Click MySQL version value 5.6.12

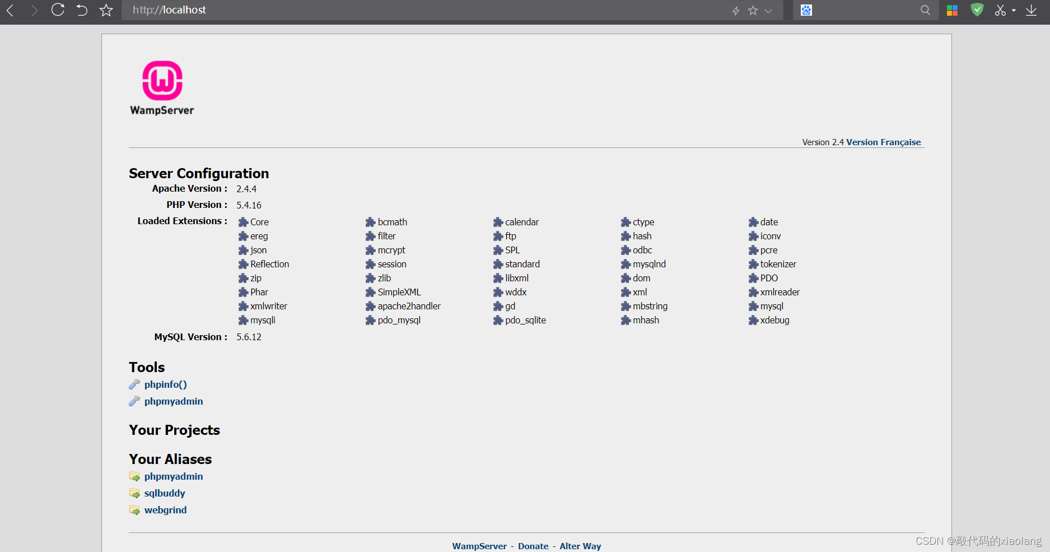(x=249, y=337)
